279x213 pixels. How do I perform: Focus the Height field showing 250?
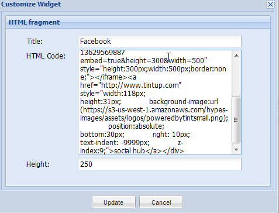point(160,164)
